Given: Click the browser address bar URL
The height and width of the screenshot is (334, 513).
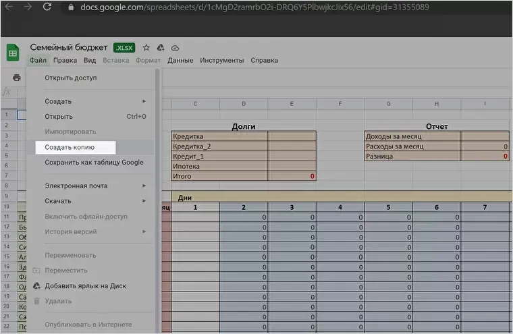Looking at the screenshot, I should point(254,7).
